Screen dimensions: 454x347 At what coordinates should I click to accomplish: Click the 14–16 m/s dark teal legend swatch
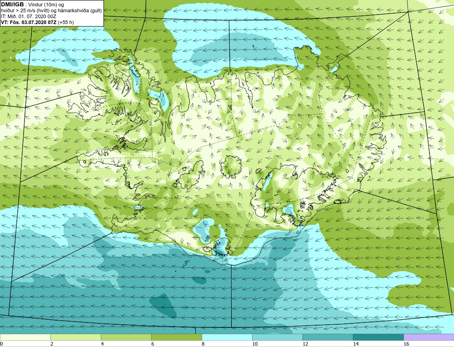(378, 337)
